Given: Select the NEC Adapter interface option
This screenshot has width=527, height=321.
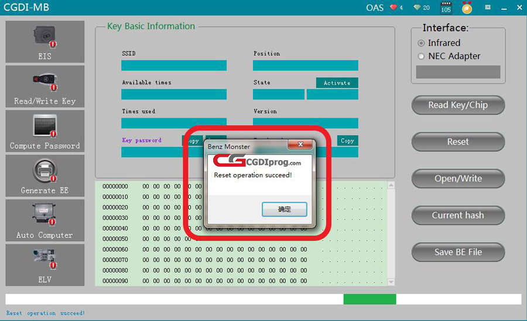Looking at the screenshot, I should [x=421, y=56].
